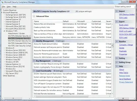Export as SCAP v1.0 (.cab)

pos(125,31)
